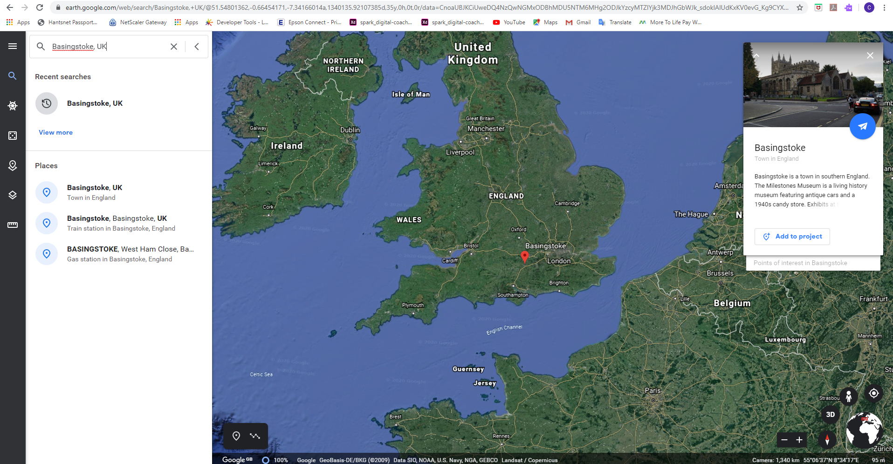Click the I'm Feeling Lucky dice icon
This screenshot has height=464, width=893.
coord(13,136)
